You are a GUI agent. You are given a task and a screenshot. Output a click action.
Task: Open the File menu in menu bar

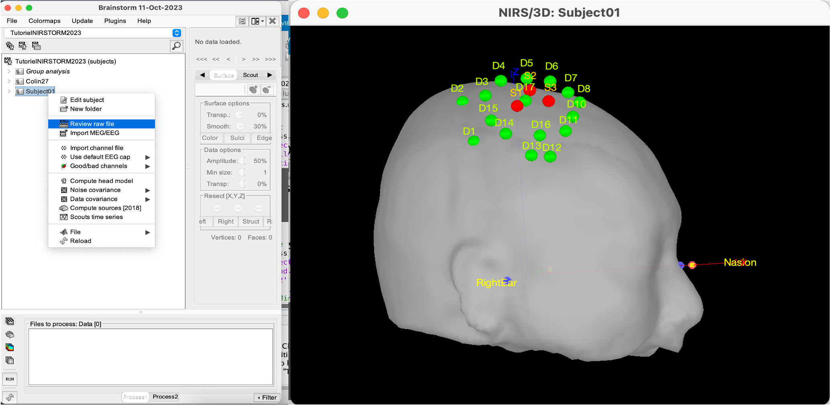pyautogui.click(x=12, y=21)
